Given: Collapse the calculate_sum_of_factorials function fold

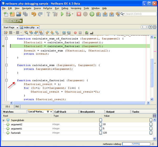Looking at the screenshot, I should pos(7,39).
